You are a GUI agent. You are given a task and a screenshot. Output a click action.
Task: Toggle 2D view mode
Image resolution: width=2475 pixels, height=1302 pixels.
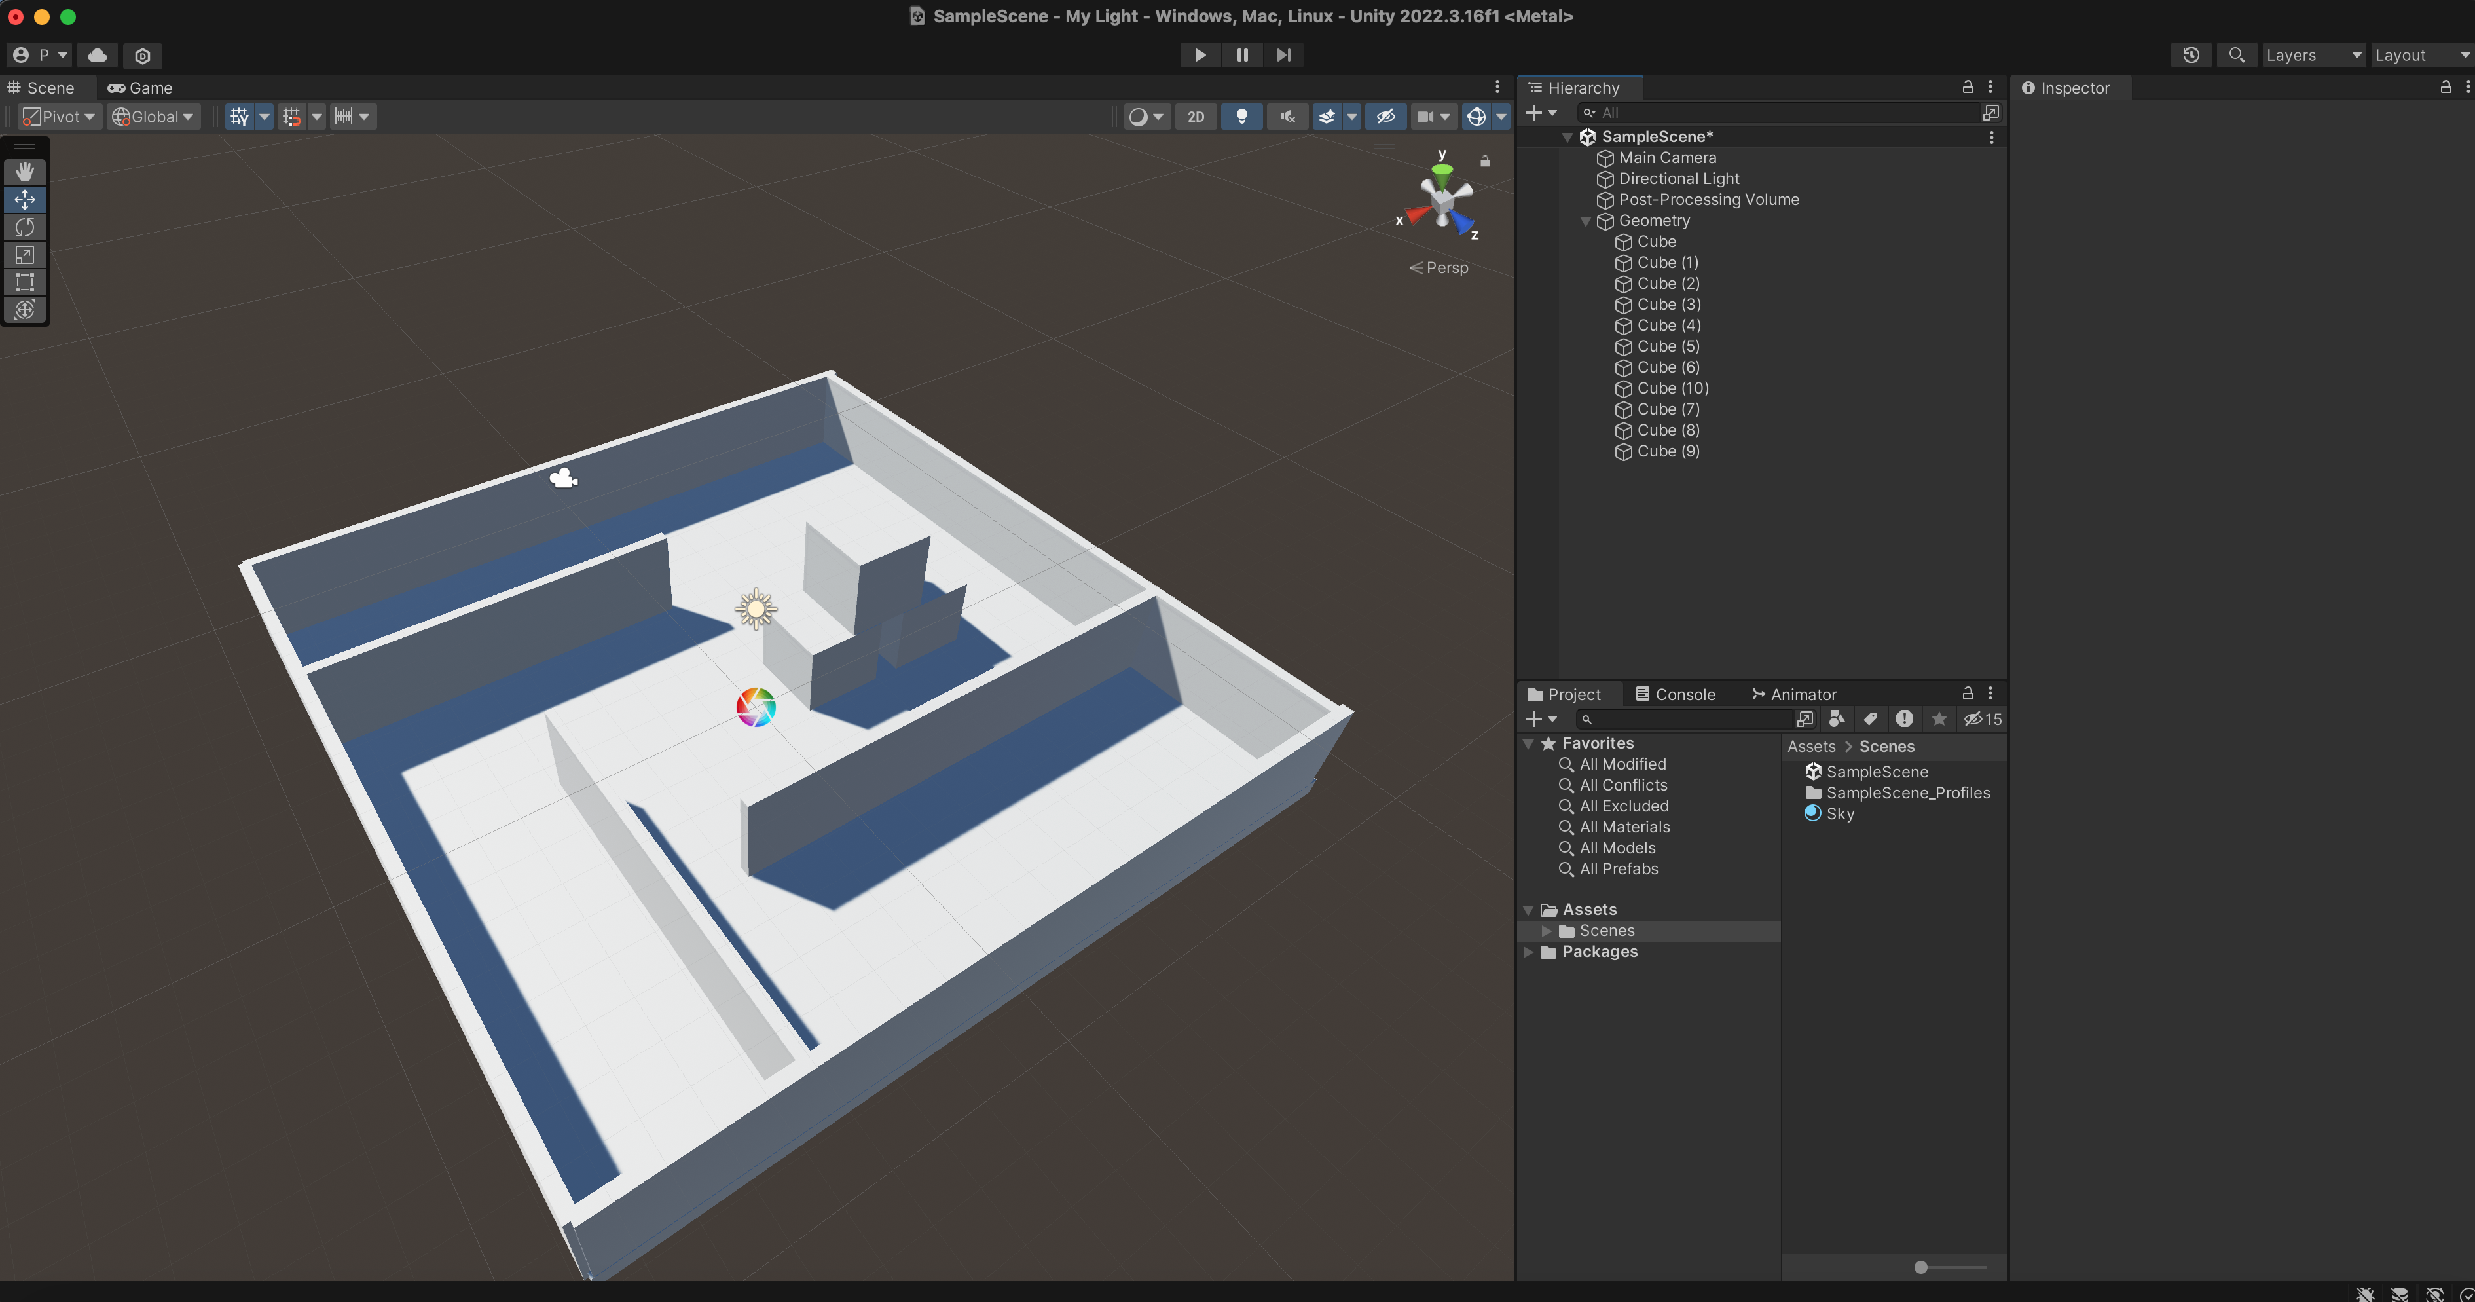pyautogui.click(x=1195, y=117)
